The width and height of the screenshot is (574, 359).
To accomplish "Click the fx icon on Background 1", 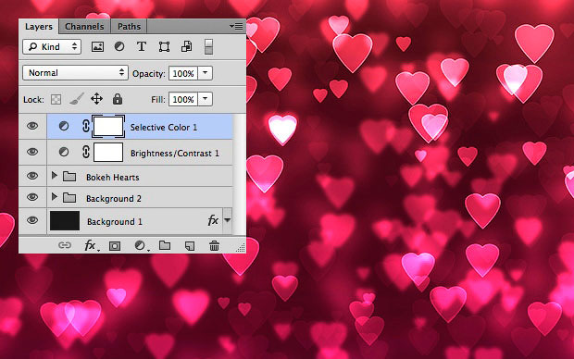I will pyautogui.click(x=213, y=220).
